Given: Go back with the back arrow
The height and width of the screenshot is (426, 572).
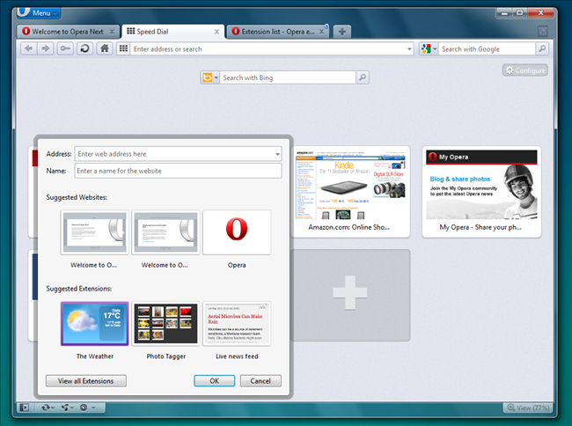Looking at the screenshot, I should tap(29, 48).
